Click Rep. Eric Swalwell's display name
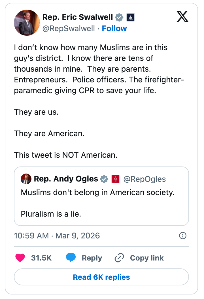The width and height of the screenshot is (204, 299). 78,17
